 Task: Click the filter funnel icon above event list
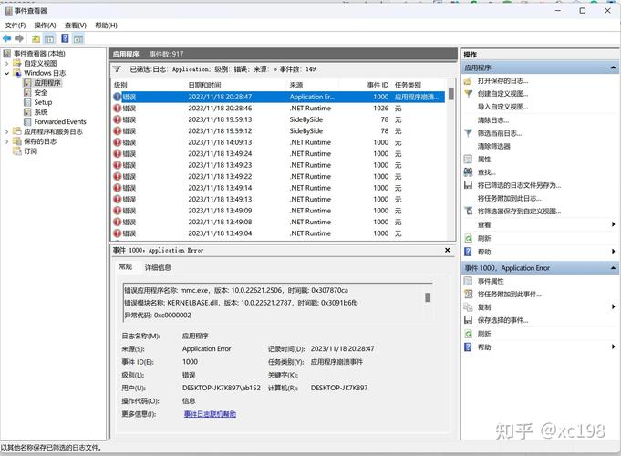(117, 69)
